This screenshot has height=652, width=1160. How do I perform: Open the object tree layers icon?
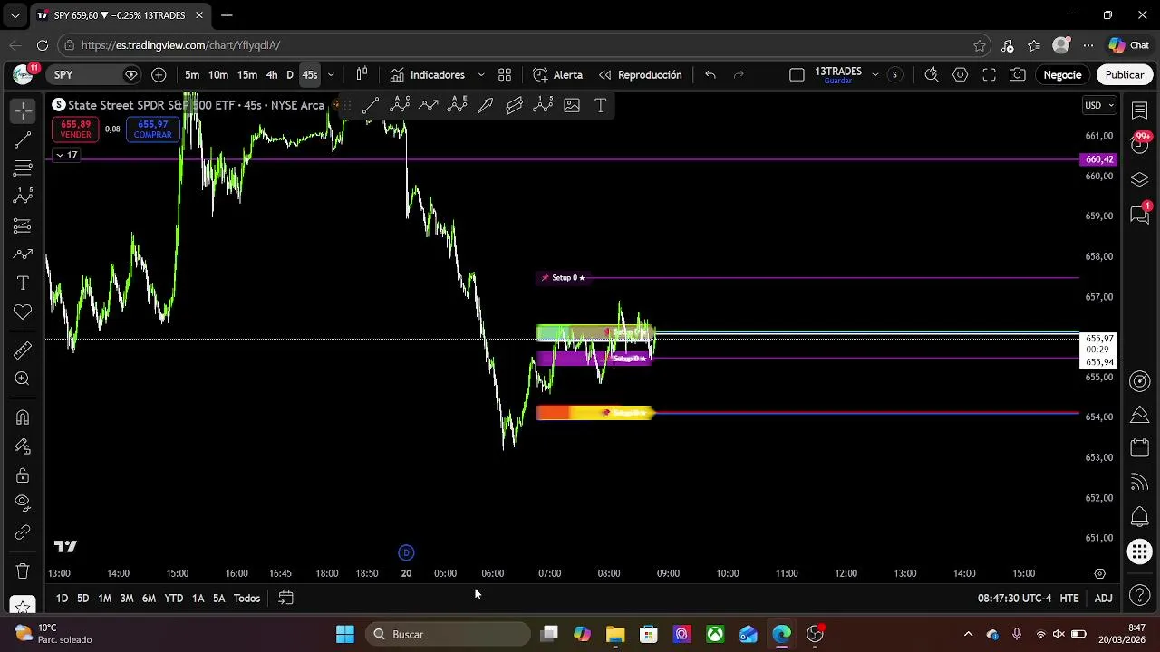tap(1140, 179)
